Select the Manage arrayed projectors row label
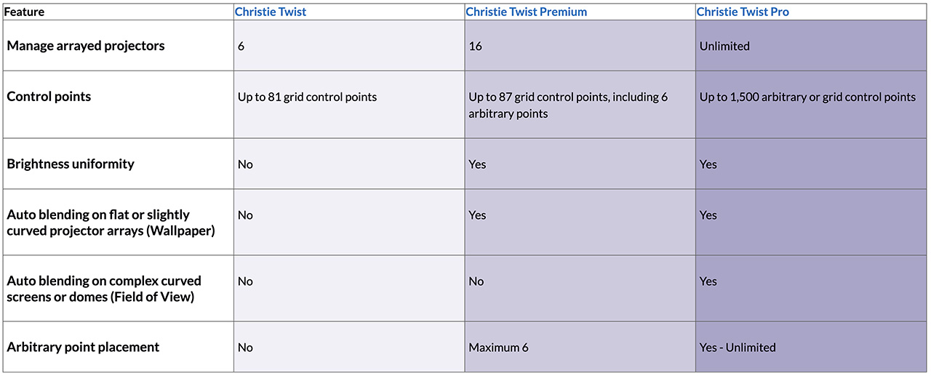The image size is (931, 376). [86, 46]
